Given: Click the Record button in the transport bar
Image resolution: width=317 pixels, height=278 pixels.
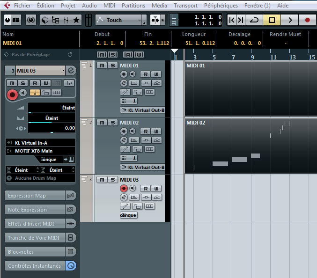Looking at the screenshot, I should pyautogui.click(x=307, y=20).
